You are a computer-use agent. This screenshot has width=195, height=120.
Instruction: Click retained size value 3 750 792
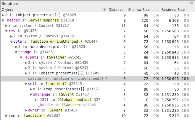click(170, 100)
